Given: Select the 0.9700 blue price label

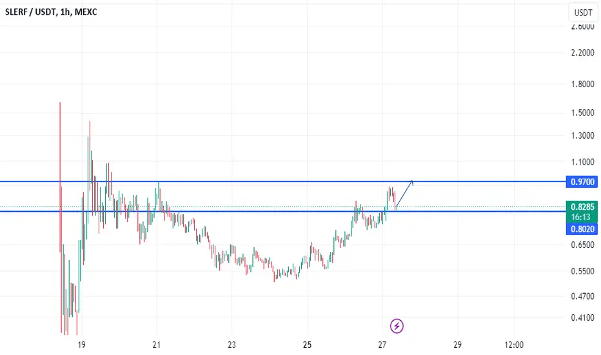Looking at the screenshot, I should [x=582, y=182].
